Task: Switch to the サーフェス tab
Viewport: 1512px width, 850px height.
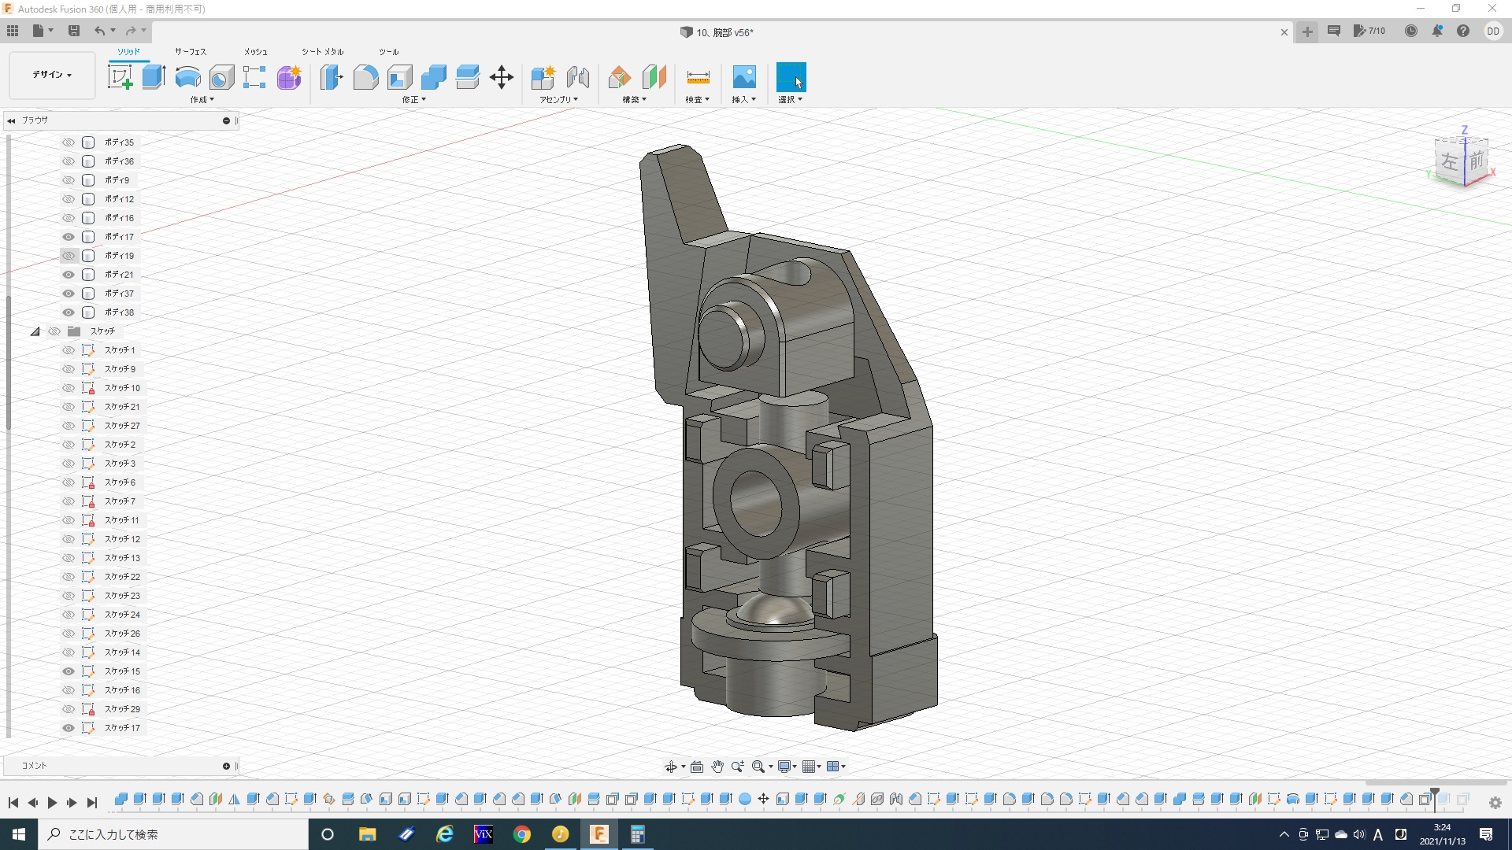Action: click(190, 52)
